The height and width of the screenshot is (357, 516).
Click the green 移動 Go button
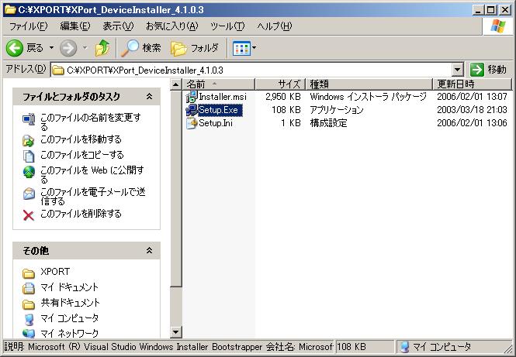(488, 70)
